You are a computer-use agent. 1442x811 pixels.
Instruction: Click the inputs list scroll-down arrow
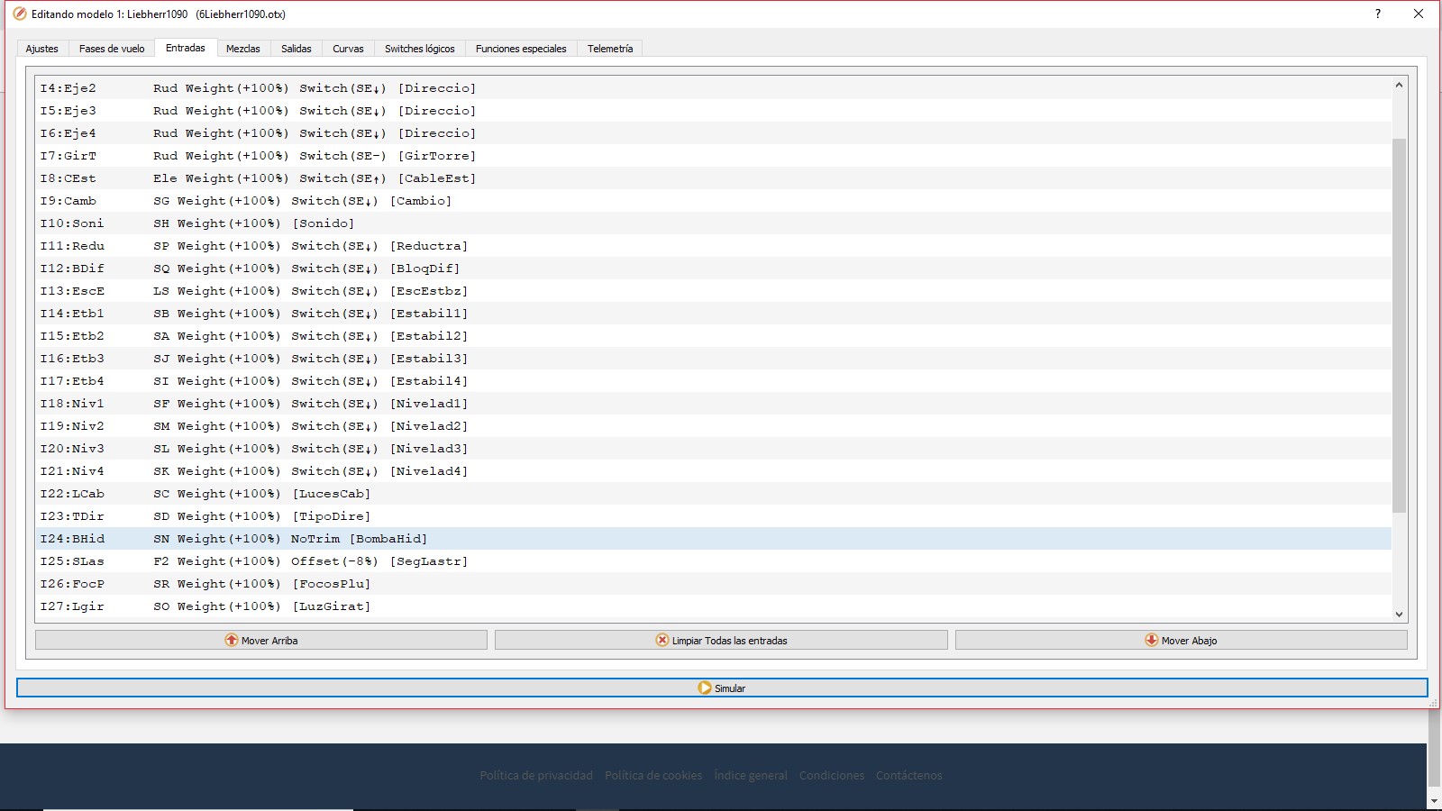tap(1399, 615)
